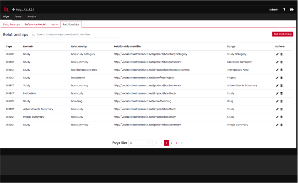Click the 'Therapeutic Area' range cell
Image resolution: width=298 pixels, height=183 pixels.
[238, 70]
